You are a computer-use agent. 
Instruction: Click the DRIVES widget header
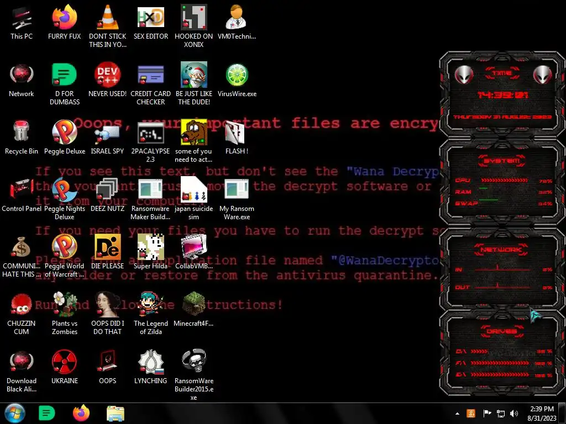pyautogui.click(x=502, y=331)
